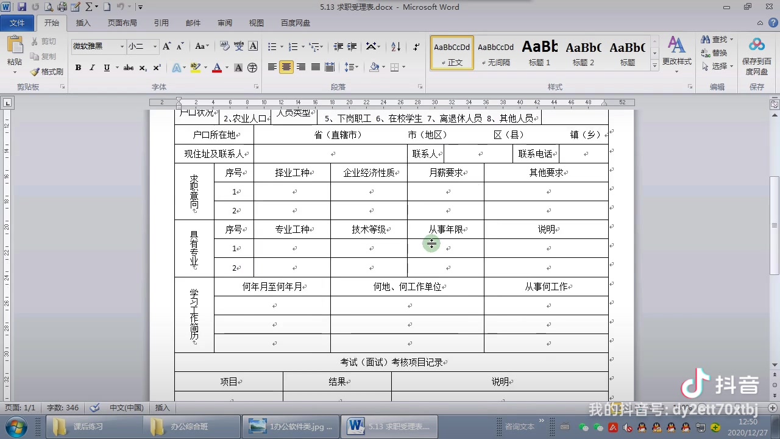Click the Subscript icon
The image size is (780, 439).
tap(143, 68)
